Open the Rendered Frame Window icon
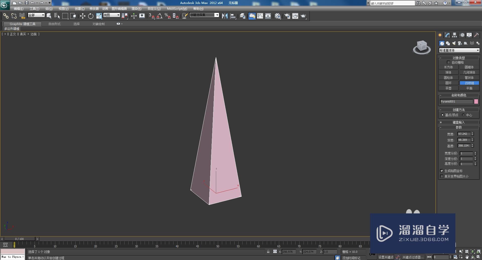This screenshot has height=260, width=482. [x=295, y=16]
